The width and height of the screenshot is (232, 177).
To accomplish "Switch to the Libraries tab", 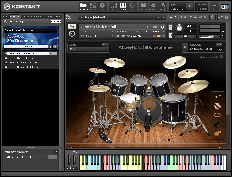I will tap(15, 16).
